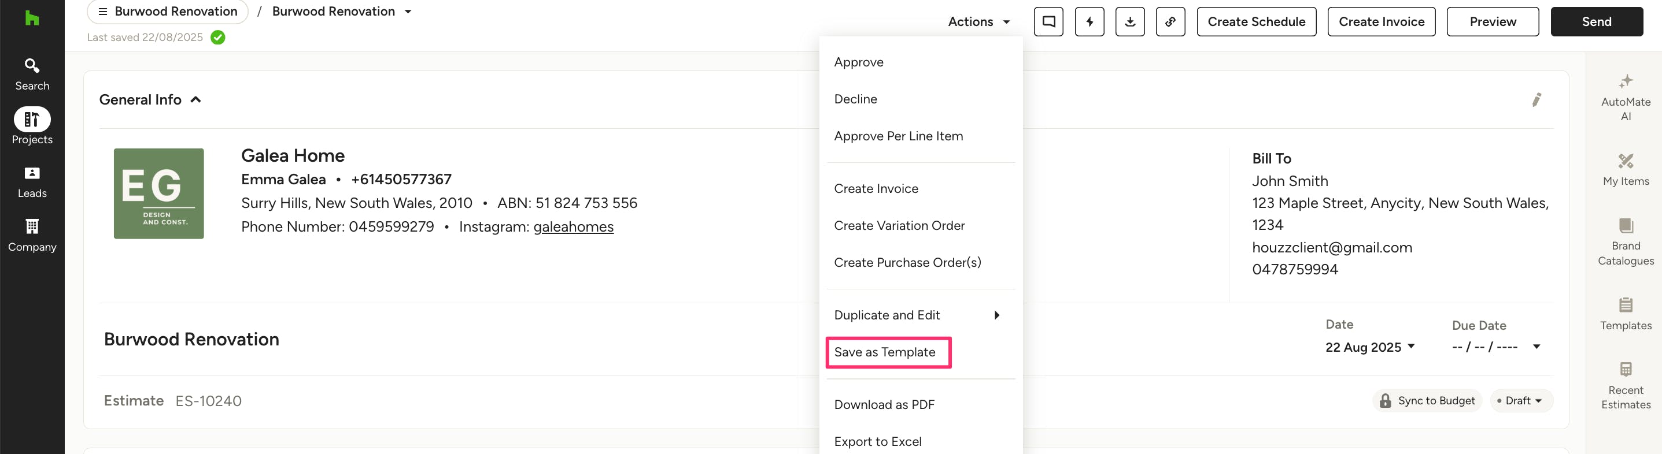Image resolution: width=1662 pixels, height=454 pixels.
Task: Click the Send button
Action: [1595, 22]
